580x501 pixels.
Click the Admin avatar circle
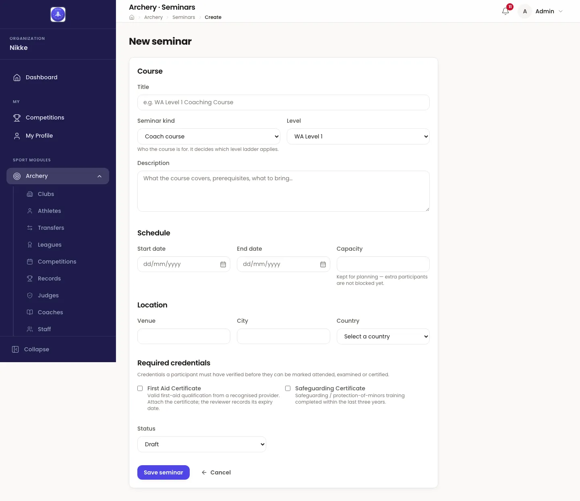[525, 11]
